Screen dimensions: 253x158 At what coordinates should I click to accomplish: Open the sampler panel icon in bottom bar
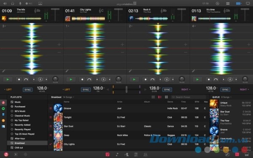coord(108,155)
